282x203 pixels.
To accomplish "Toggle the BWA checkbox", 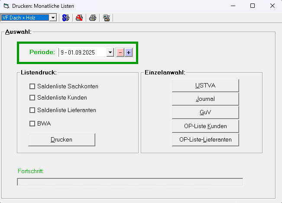I will pos(32,123).
